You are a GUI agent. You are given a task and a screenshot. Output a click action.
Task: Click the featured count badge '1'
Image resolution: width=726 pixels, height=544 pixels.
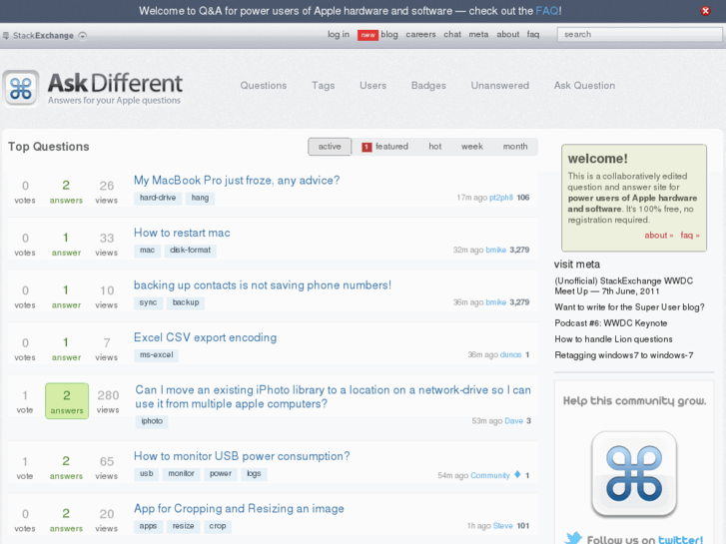(366, 147)
